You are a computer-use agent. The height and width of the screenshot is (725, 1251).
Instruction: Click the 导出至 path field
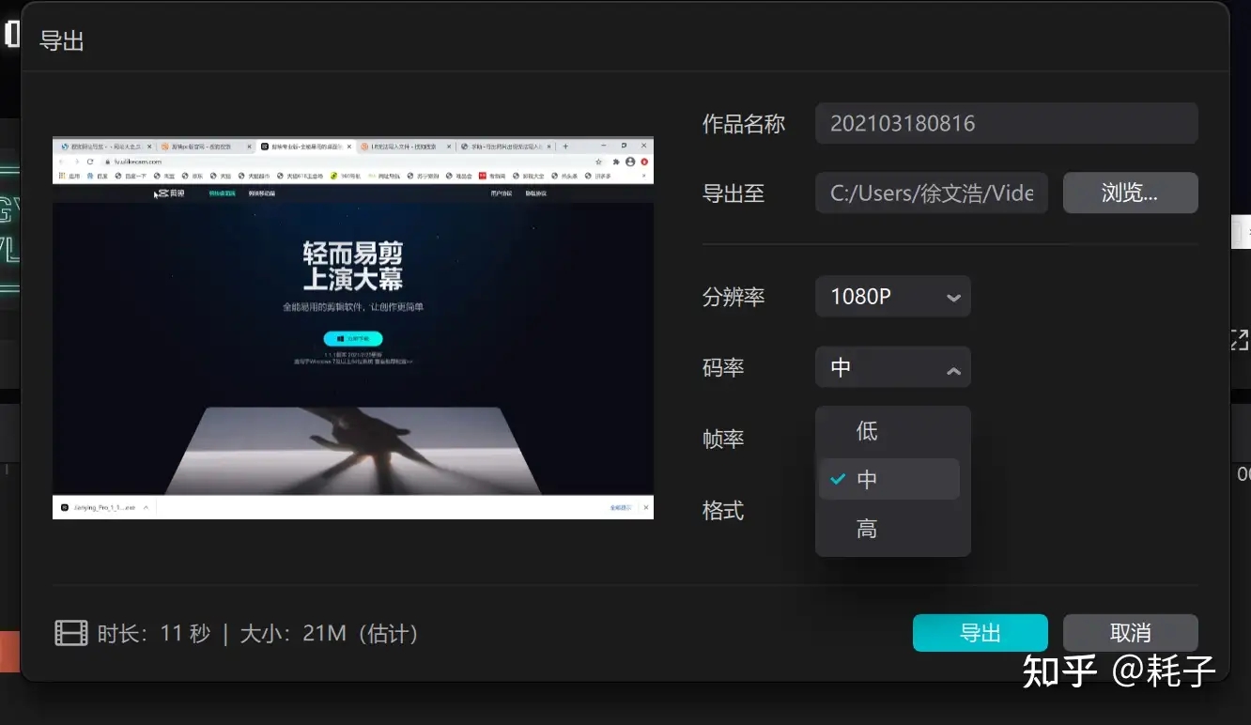click(931, 193)
